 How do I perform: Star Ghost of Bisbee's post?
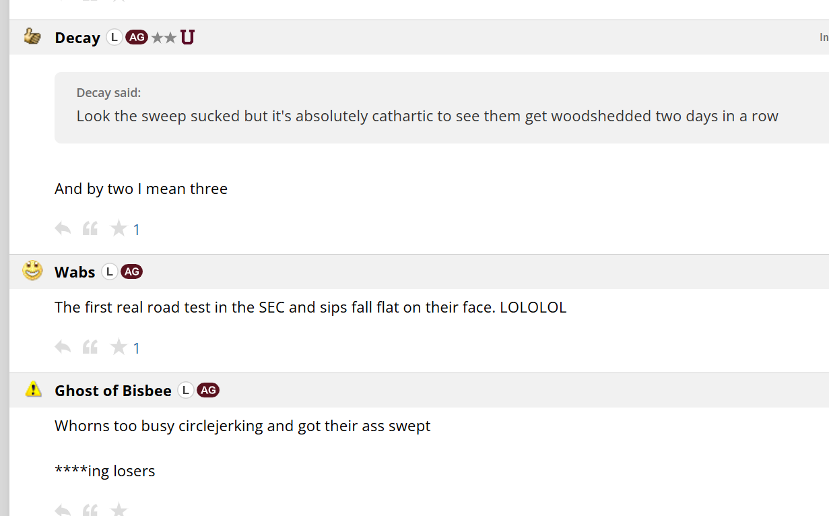119,509
